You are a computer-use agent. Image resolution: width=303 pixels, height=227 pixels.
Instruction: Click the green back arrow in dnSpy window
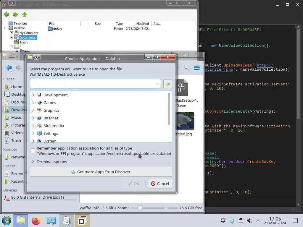point(6,14)
